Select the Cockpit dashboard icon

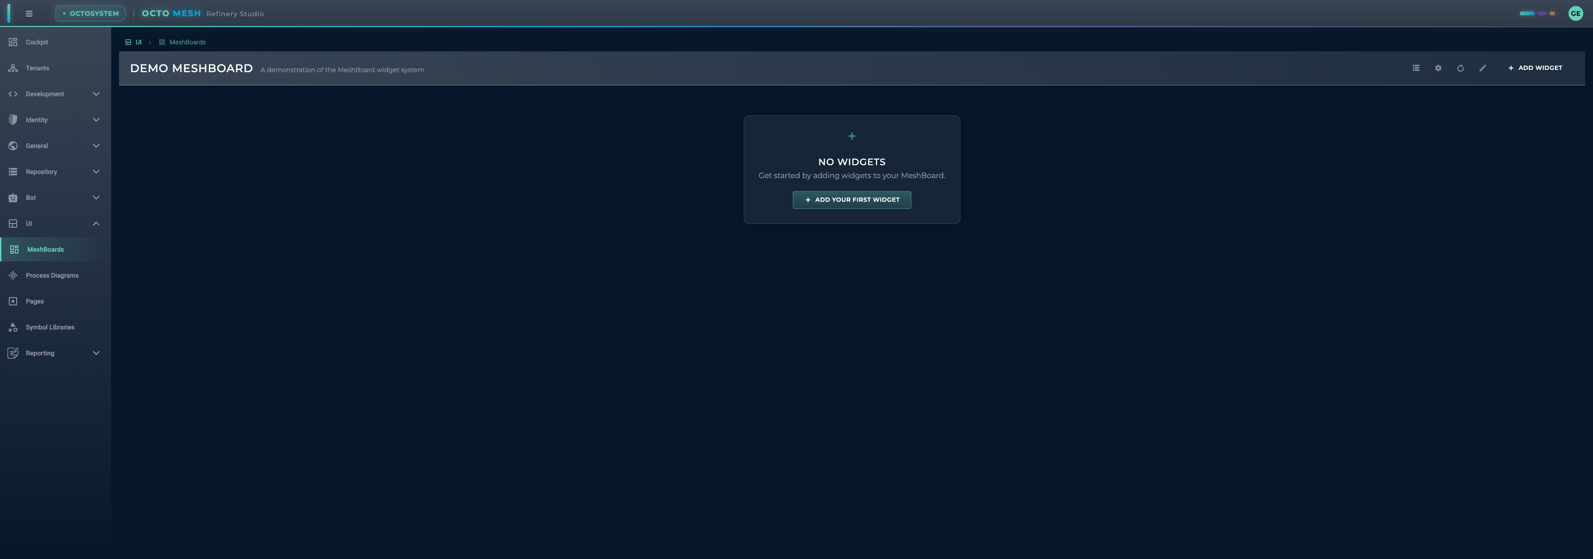pyautogui.click(x=13, y=42)
